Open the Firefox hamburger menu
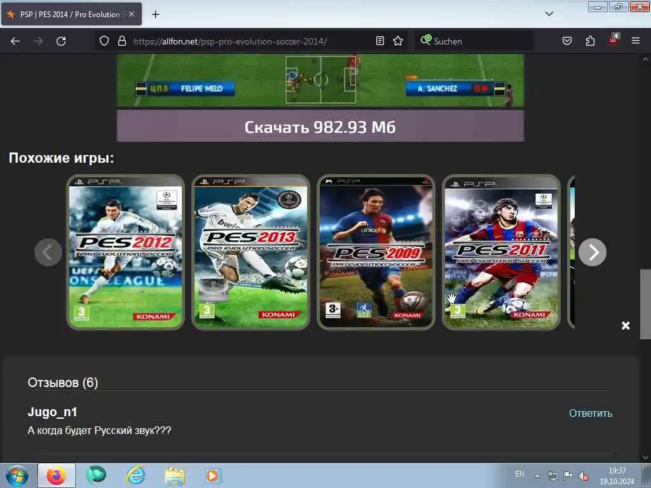The width and height of the screenshot is (651, 488). point(636,41)
